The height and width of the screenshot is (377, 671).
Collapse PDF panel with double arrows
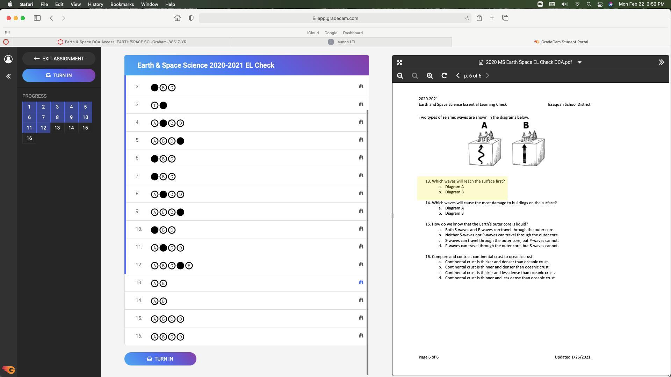(661, 62)
